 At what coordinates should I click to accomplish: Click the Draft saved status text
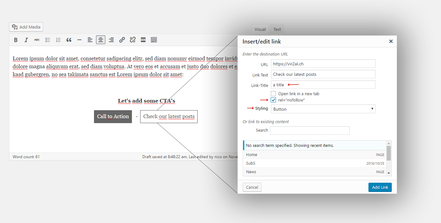[x=190, y=157]
